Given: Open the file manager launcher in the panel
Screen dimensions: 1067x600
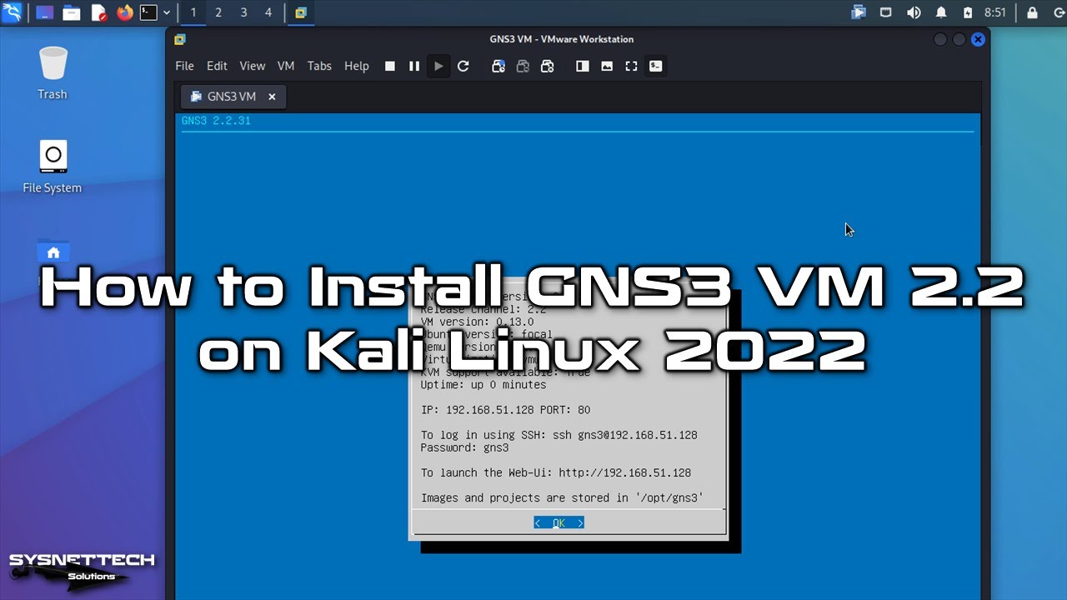Looking at the screenshot, I should click(72, 12).
